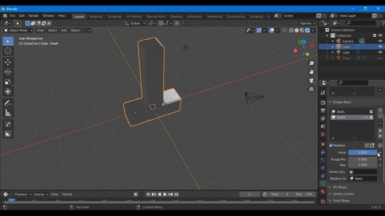
Task: Toggle perspective/orthographic grid icon
Action: [312, 89]
